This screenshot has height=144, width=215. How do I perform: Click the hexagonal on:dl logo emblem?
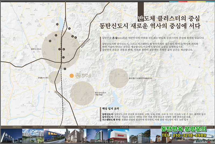coord(78,76)
